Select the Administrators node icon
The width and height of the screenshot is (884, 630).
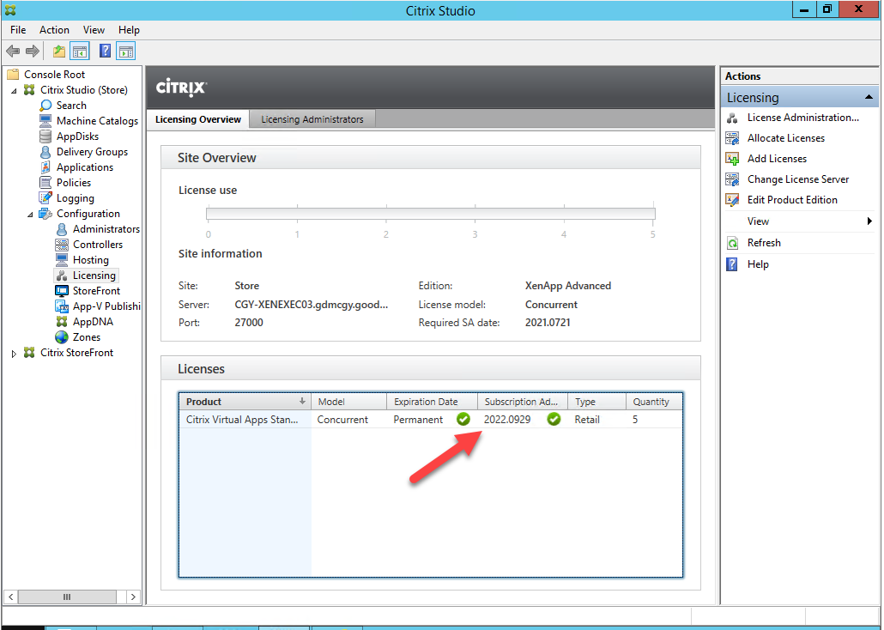click(62, 229)
